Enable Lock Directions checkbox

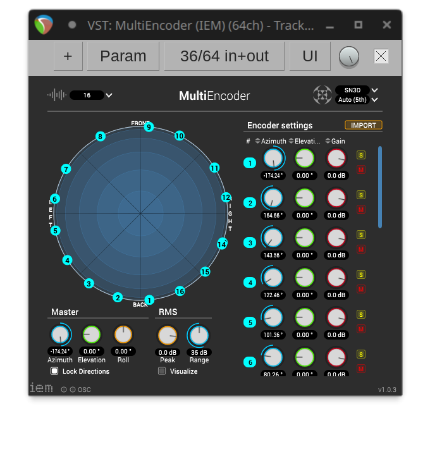pos(54,371)
